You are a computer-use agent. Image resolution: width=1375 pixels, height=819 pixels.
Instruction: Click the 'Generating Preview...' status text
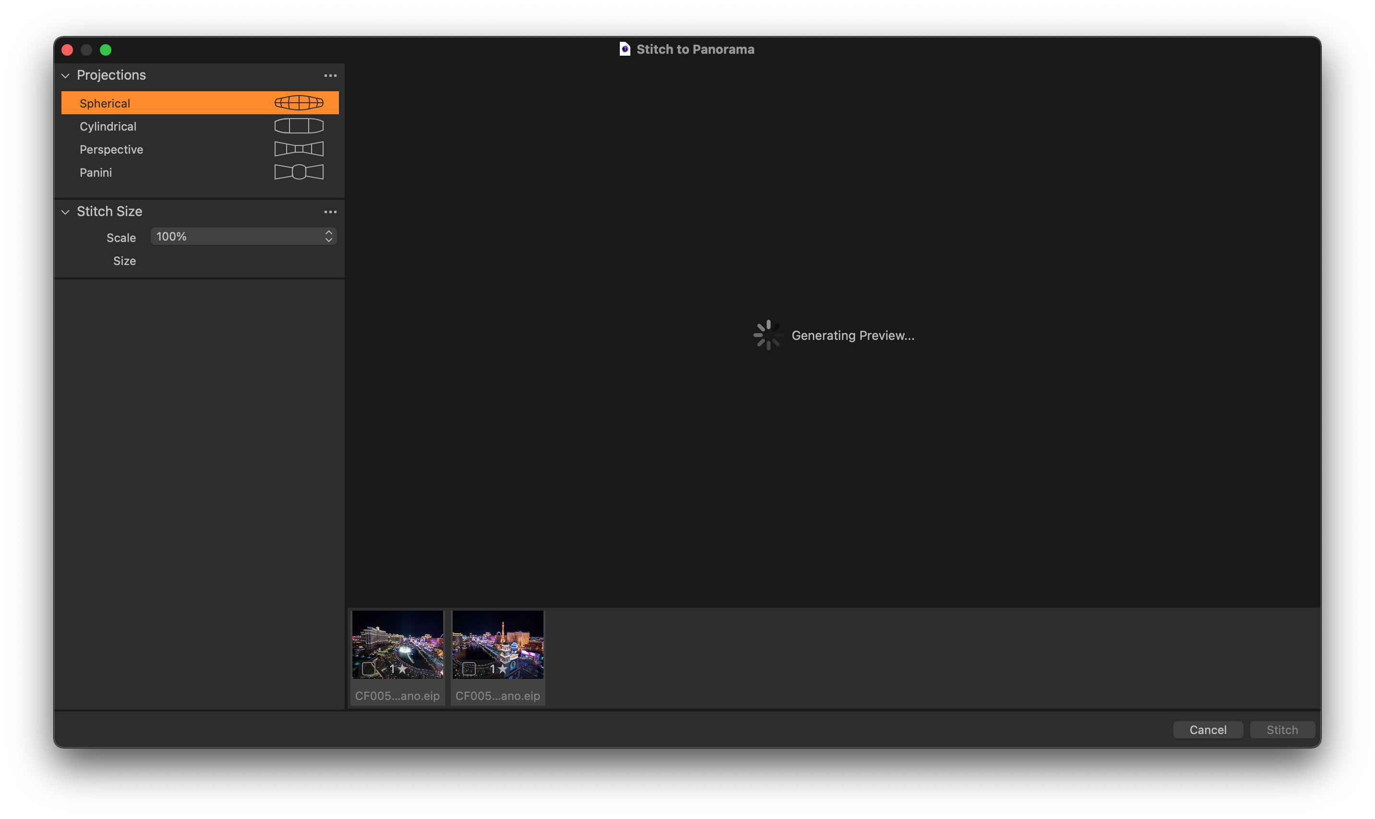pos(853,336)
